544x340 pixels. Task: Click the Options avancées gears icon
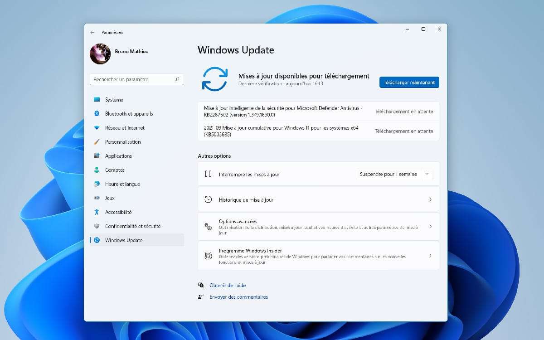[x=208, y=226]
